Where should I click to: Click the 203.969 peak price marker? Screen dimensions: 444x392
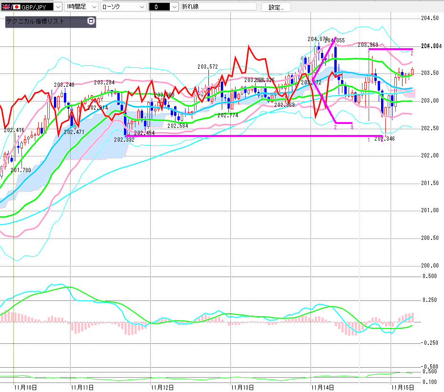(x=368, y=45)
